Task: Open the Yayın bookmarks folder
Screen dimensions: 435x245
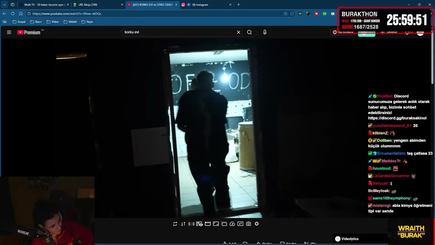Action: point(87,22)
